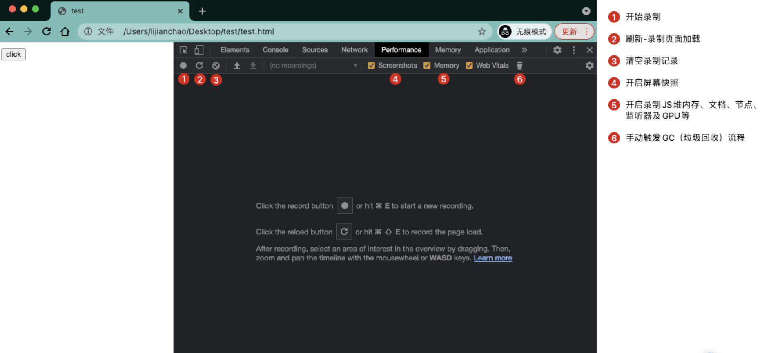The width and height of the screenshot is (780, 353).
Task: Go forward with the browser forward arrow
Action: [x=28, y=31]
